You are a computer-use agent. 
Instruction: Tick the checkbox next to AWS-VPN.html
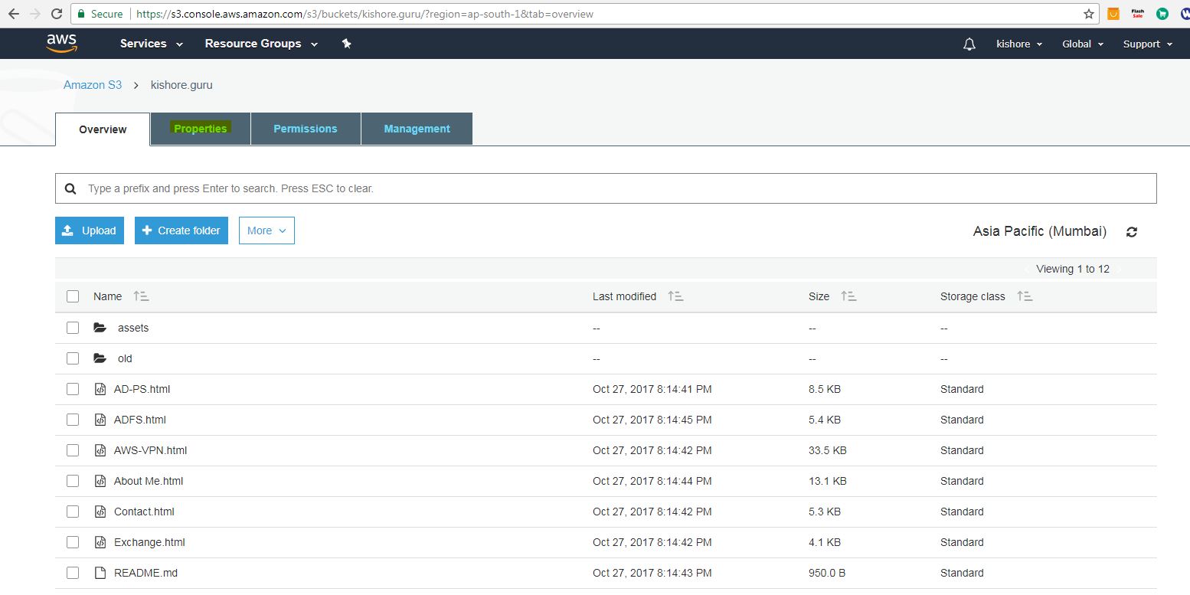coord(73,450)
